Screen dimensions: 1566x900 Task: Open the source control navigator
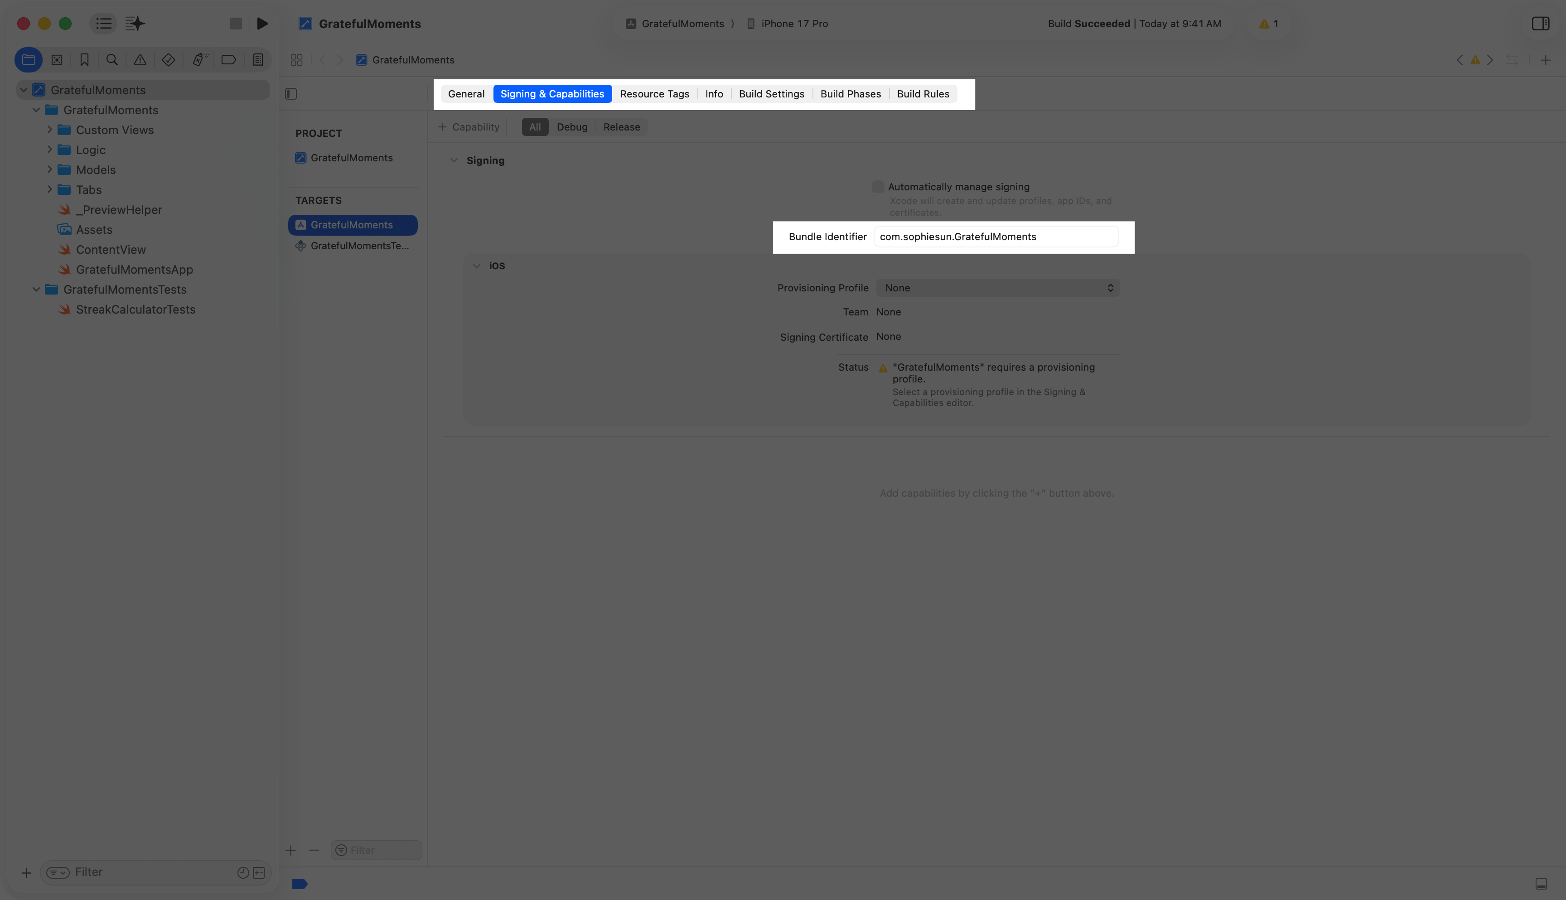click(57, 60)
